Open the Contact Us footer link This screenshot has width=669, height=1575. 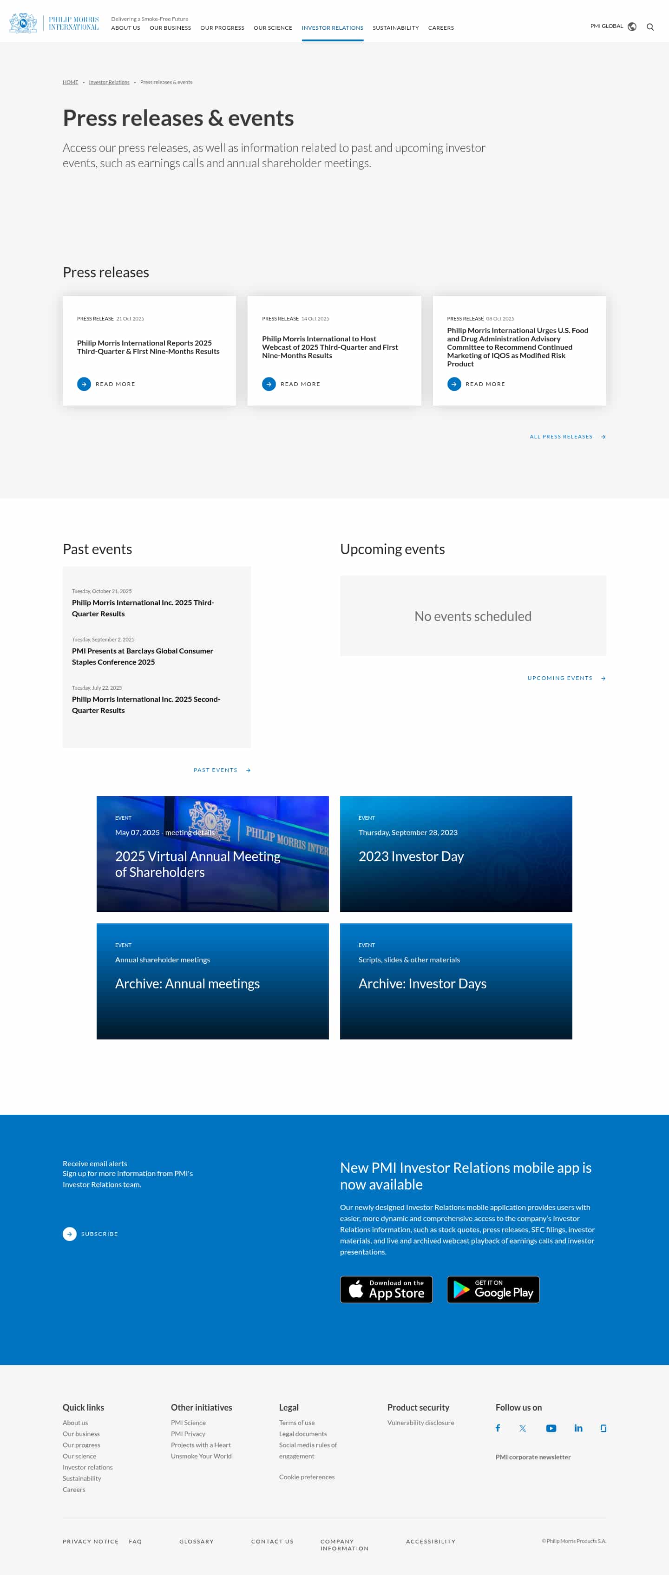tap(272, 1542)
